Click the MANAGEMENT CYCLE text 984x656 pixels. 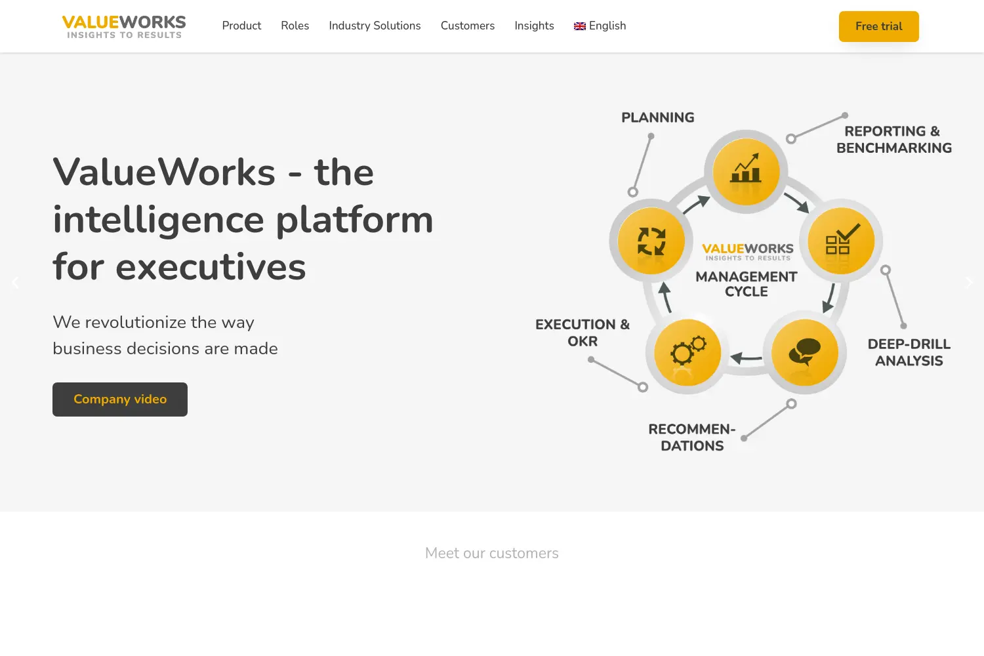[x=747, y=284]
